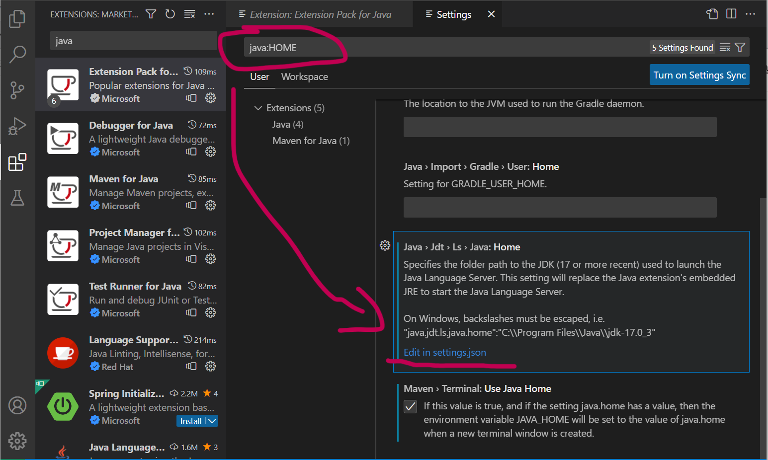Open Spring Initializr extension details

pyautogui.click(x=131, y=406)
